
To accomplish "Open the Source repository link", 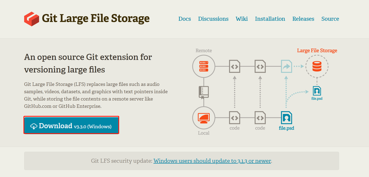I will (x=330, y=19).
